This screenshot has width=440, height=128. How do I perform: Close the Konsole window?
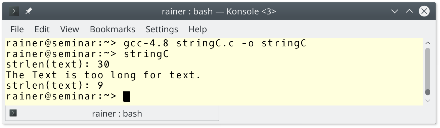[x=424, y=11]
